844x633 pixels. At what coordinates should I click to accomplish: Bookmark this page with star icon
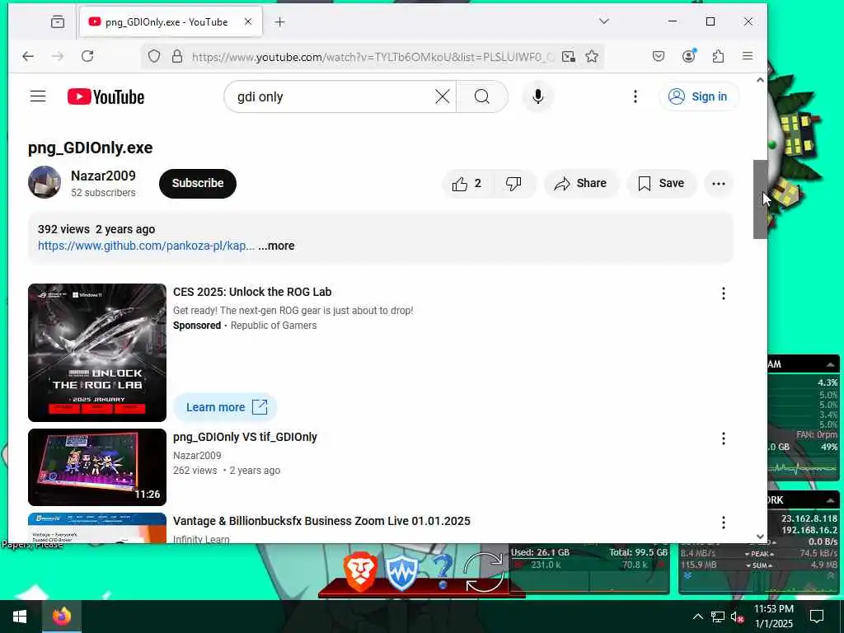pyautogui.click(x=592, y=57)
